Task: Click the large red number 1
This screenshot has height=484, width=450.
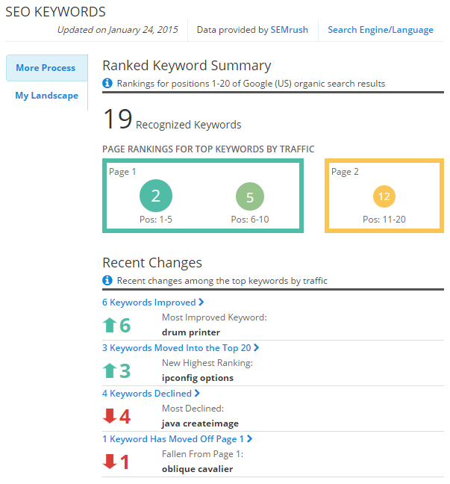Action: (x=125, y=462)
